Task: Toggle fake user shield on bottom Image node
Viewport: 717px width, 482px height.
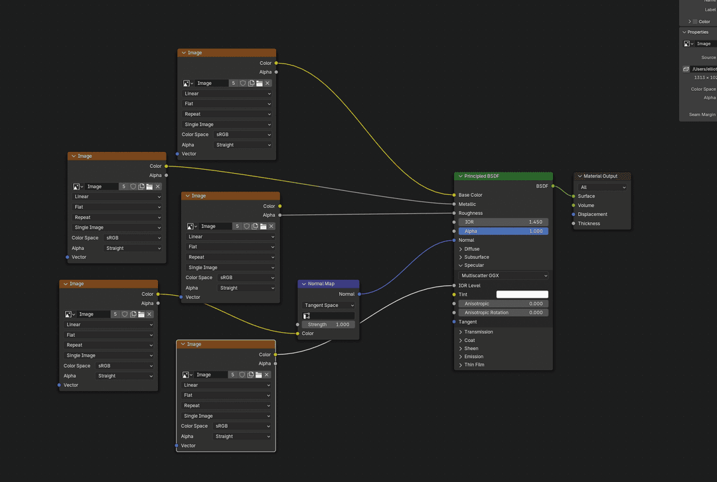Action: (x=242, y=375)
